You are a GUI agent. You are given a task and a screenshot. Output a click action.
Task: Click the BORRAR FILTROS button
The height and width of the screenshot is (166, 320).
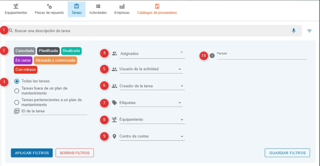click(x=75, y=153)
